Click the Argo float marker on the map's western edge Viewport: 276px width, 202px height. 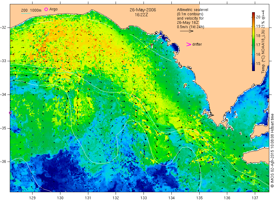coord(10,113)
